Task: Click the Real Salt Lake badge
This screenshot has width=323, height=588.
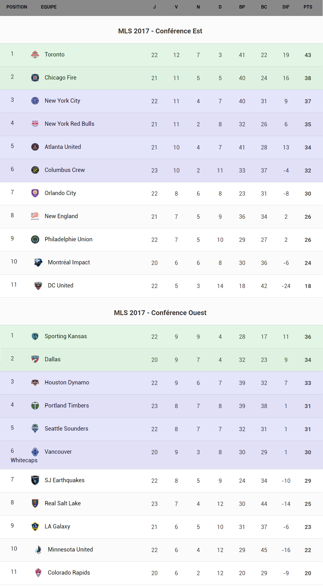Action: click(35, 503)
